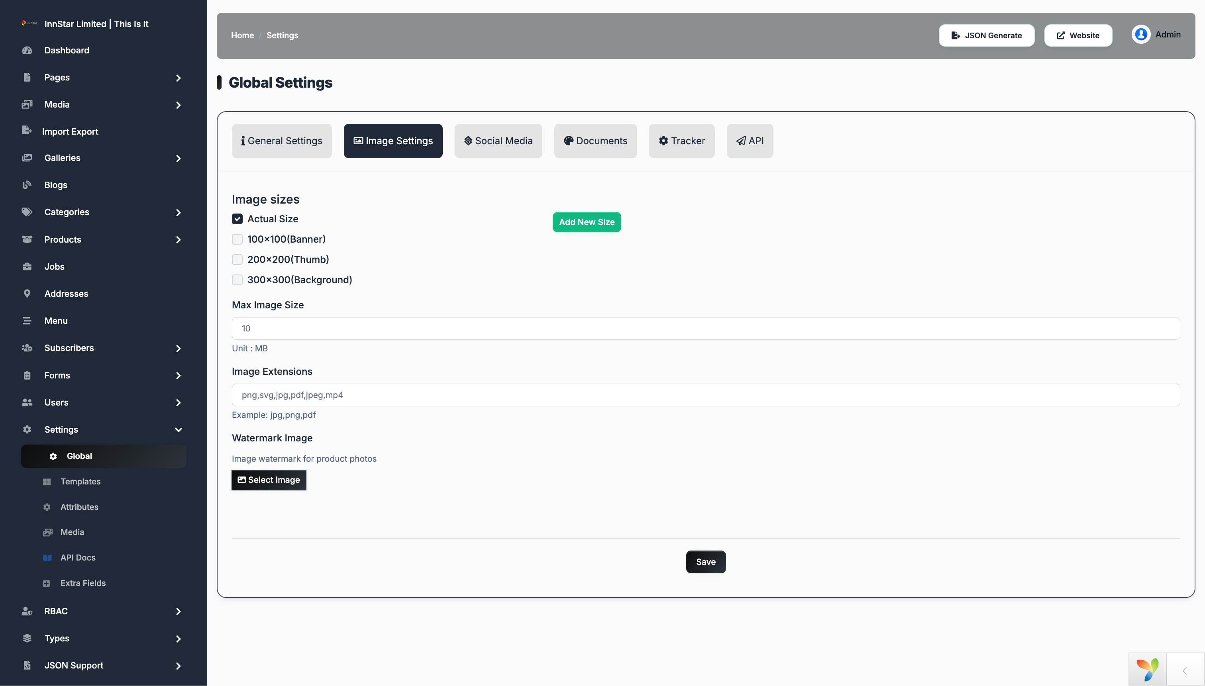Expand the JSON Support chevron
1205x686 pixels.
(x=178, y=666)
